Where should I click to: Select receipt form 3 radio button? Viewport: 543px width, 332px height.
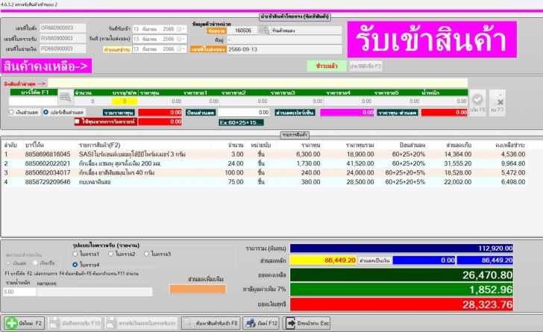point(146,254)
